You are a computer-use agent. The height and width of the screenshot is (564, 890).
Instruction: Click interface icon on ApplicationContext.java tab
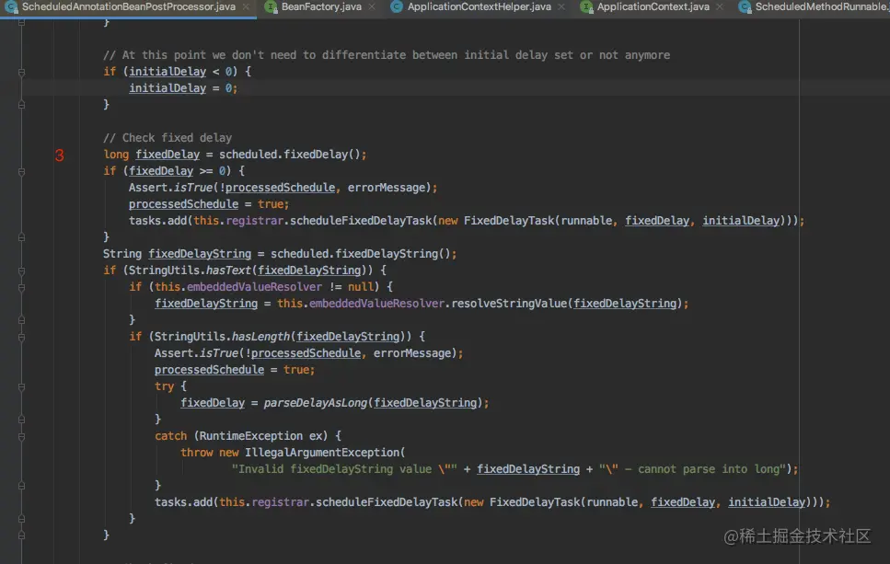[x=586, y=6]
